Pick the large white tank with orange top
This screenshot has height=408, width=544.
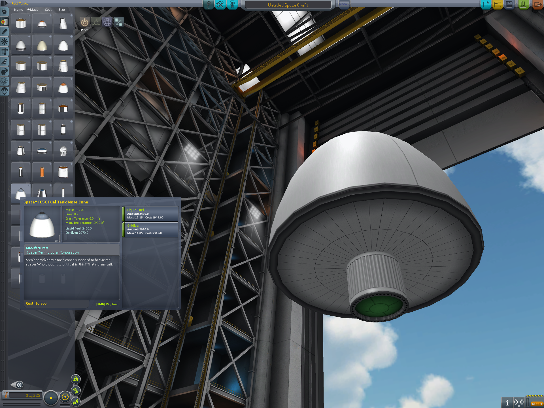(x=63, y=172)
